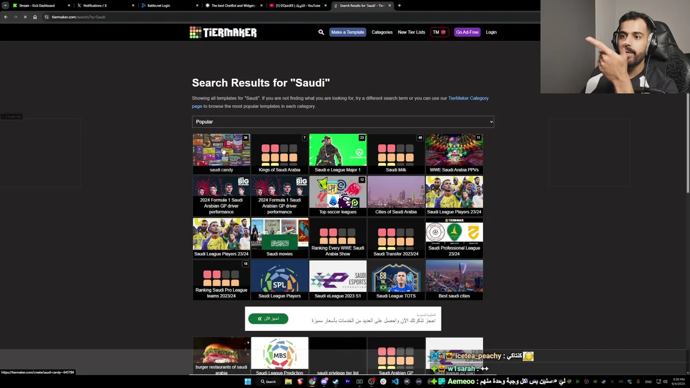Open the Categories menu item
Screen dimensions: 690x388
coord(382,32)
